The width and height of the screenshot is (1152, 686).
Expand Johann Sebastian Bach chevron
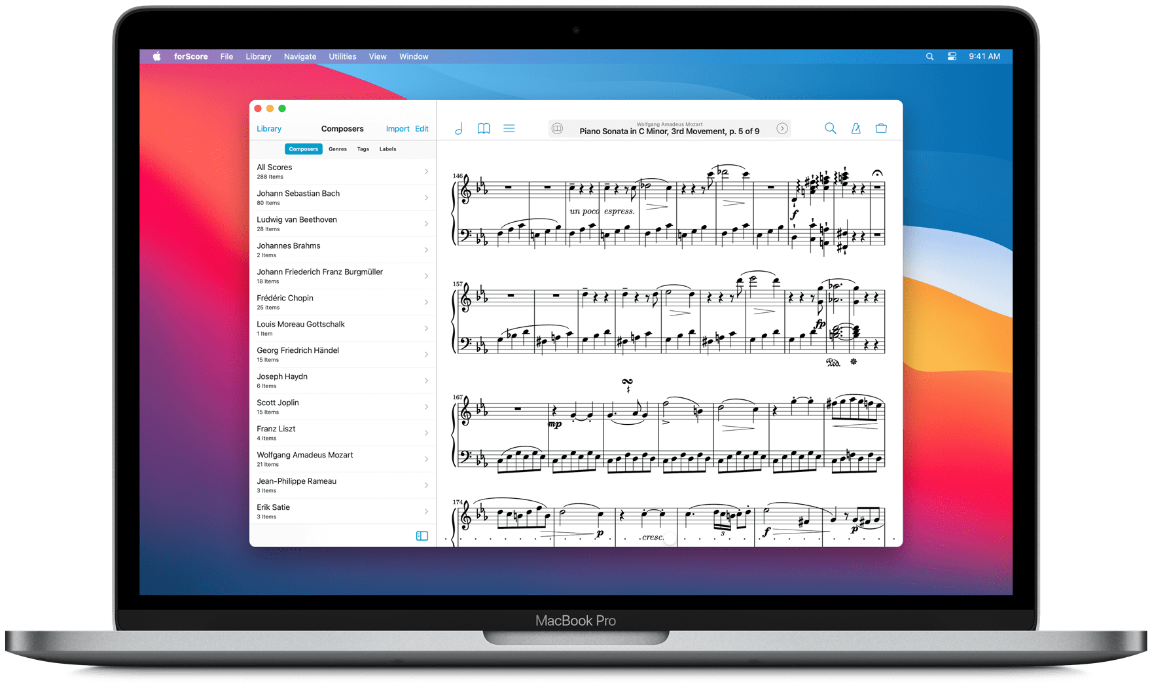(x=426, y=198)
